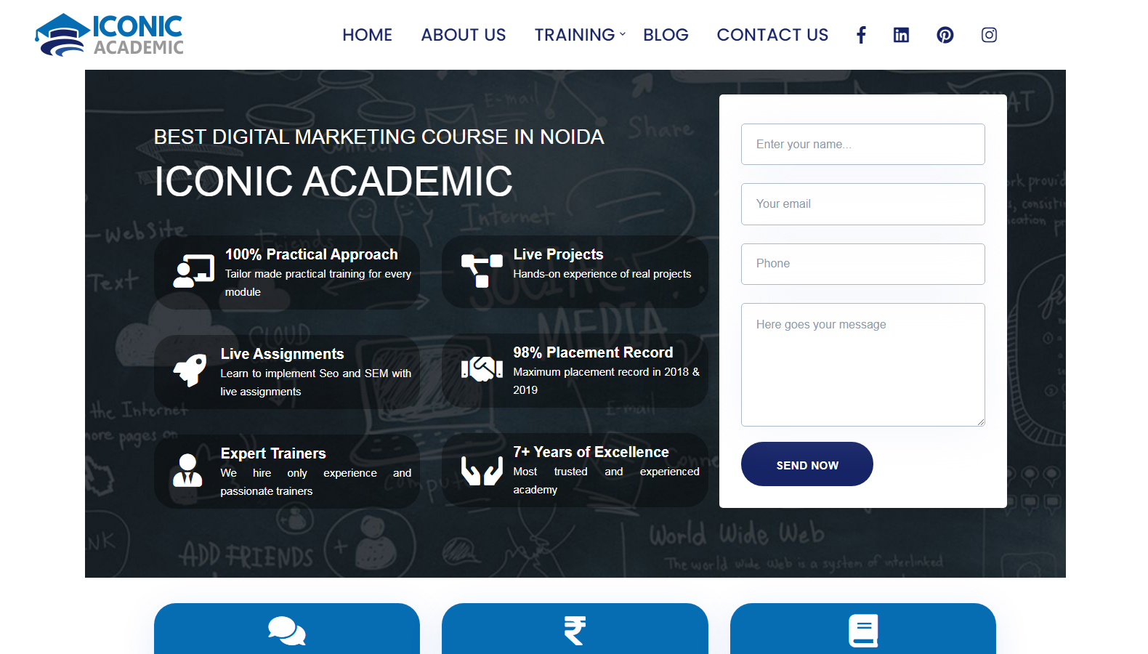Click the Live Assignments rocket icon
Image resolution: width=1148 pixels, height=654 pixels.
[190, 370]
